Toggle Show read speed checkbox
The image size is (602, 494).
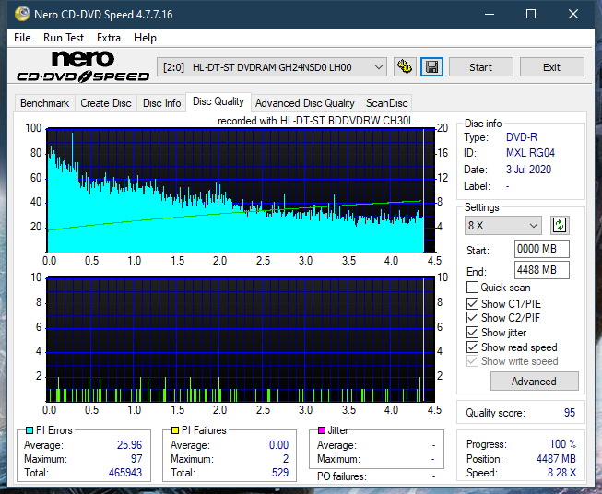pos(472,347)
